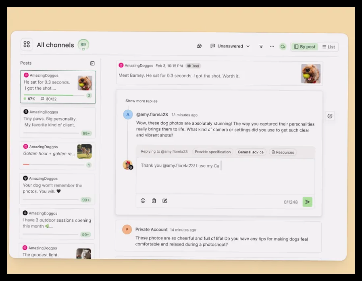Viewport: 362px width, 281px height.
Task: Click the 89 unanswered count badge
Action: pos(83,45)
